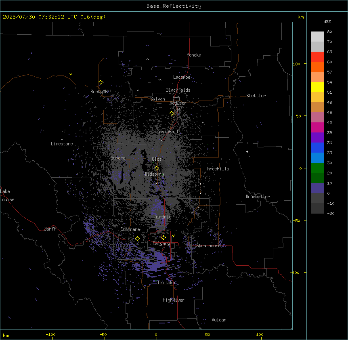348x340 pixels.
Task: Click the asterisk marker east of Innisfail
Action: [203, 123]
